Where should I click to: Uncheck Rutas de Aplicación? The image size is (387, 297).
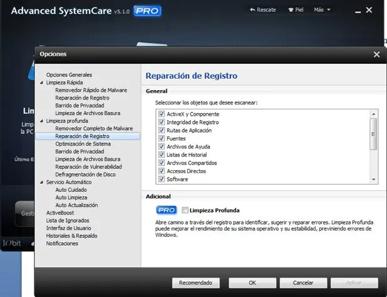[x=162, y=130]
